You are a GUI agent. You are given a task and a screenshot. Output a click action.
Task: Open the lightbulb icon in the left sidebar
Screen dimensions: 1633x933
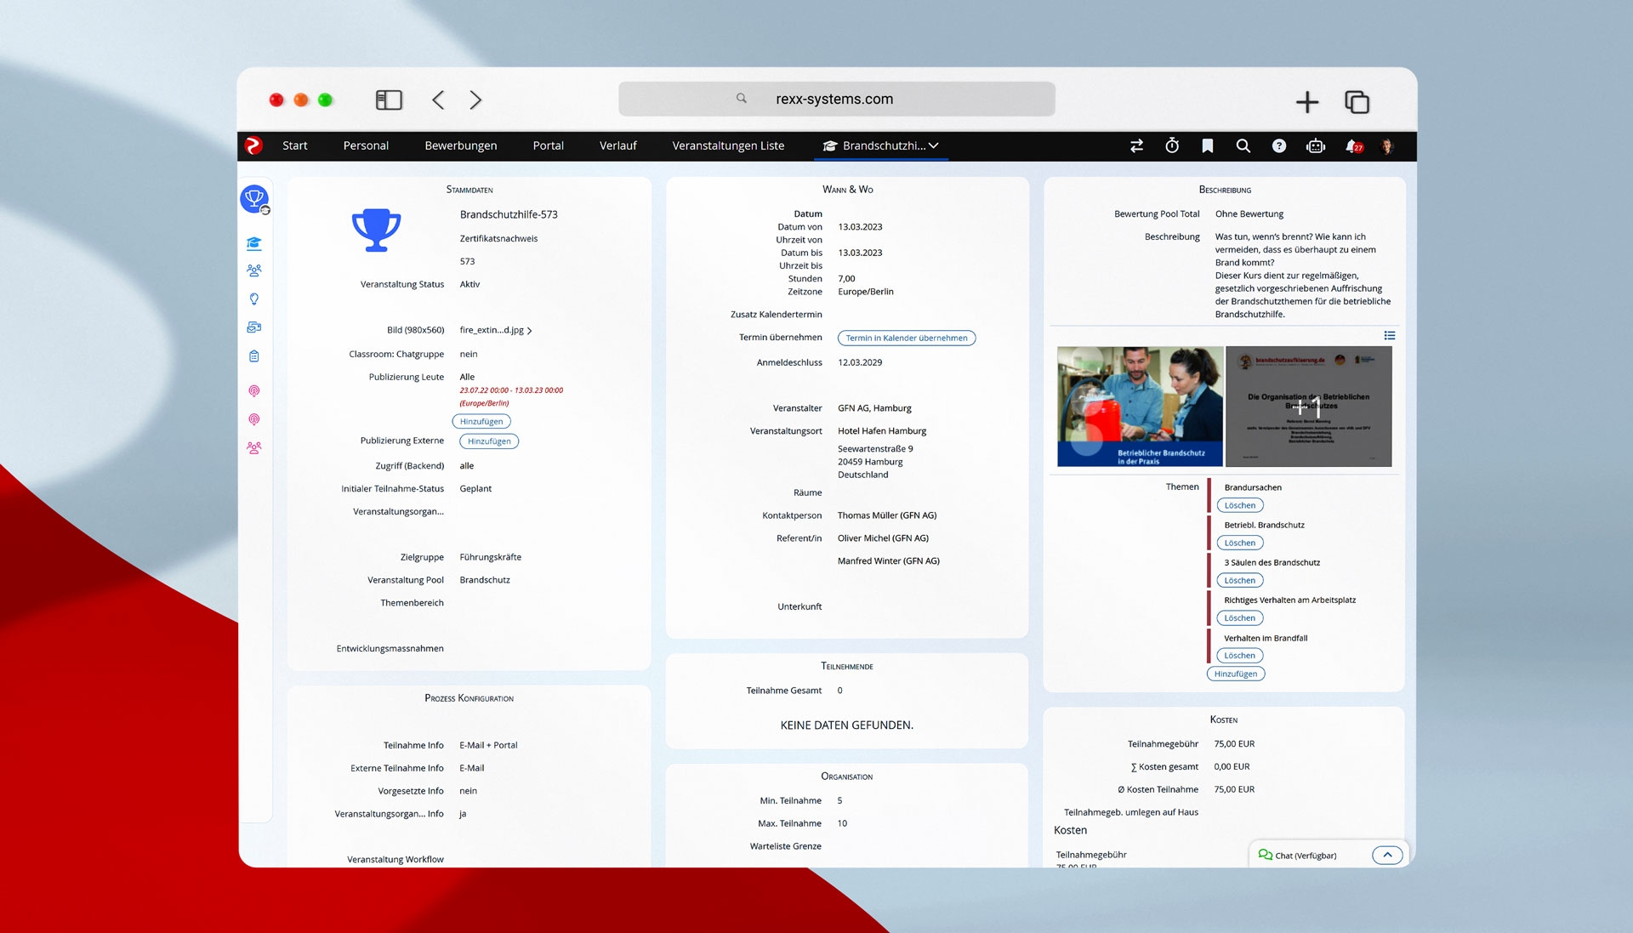(x=253, y=299)
